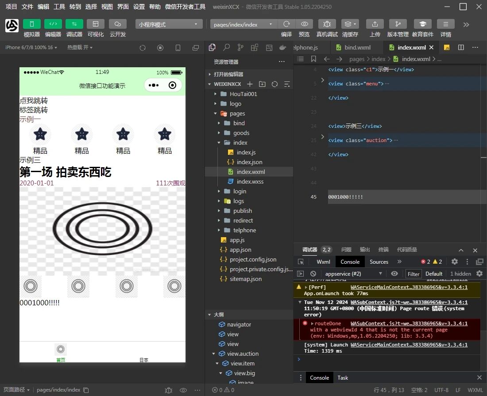487x396 pixels.
Task: Open the clear cache layers dropdown
Action: coord(350,24)
